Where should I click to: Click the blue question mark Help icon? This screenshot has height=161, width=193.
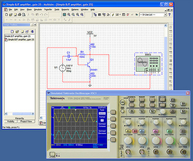pos(169,14)
